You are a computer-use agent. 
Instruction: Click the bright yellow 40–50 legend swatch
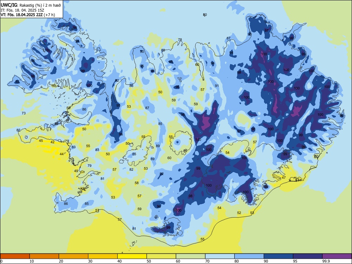click(132, 256)
